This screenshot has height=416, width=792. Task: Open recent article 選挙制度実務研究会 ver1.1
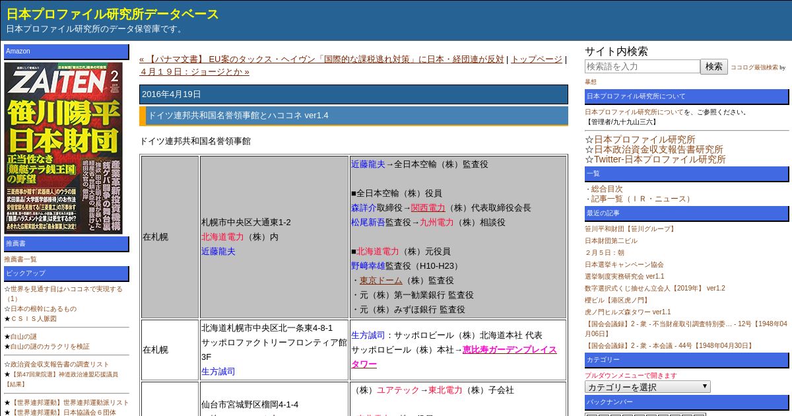pos(624,277)
